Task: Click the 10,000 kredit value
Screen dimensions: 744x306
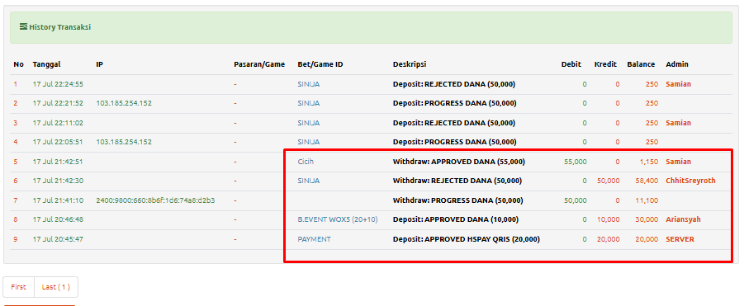Action: pos(609,219)
